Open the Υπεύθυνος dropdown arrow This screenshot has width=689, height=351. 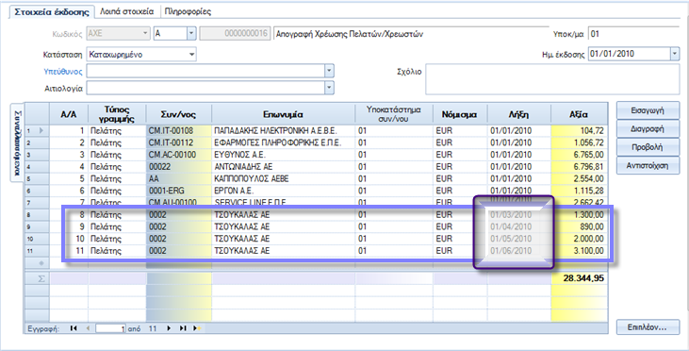point(329,71)
